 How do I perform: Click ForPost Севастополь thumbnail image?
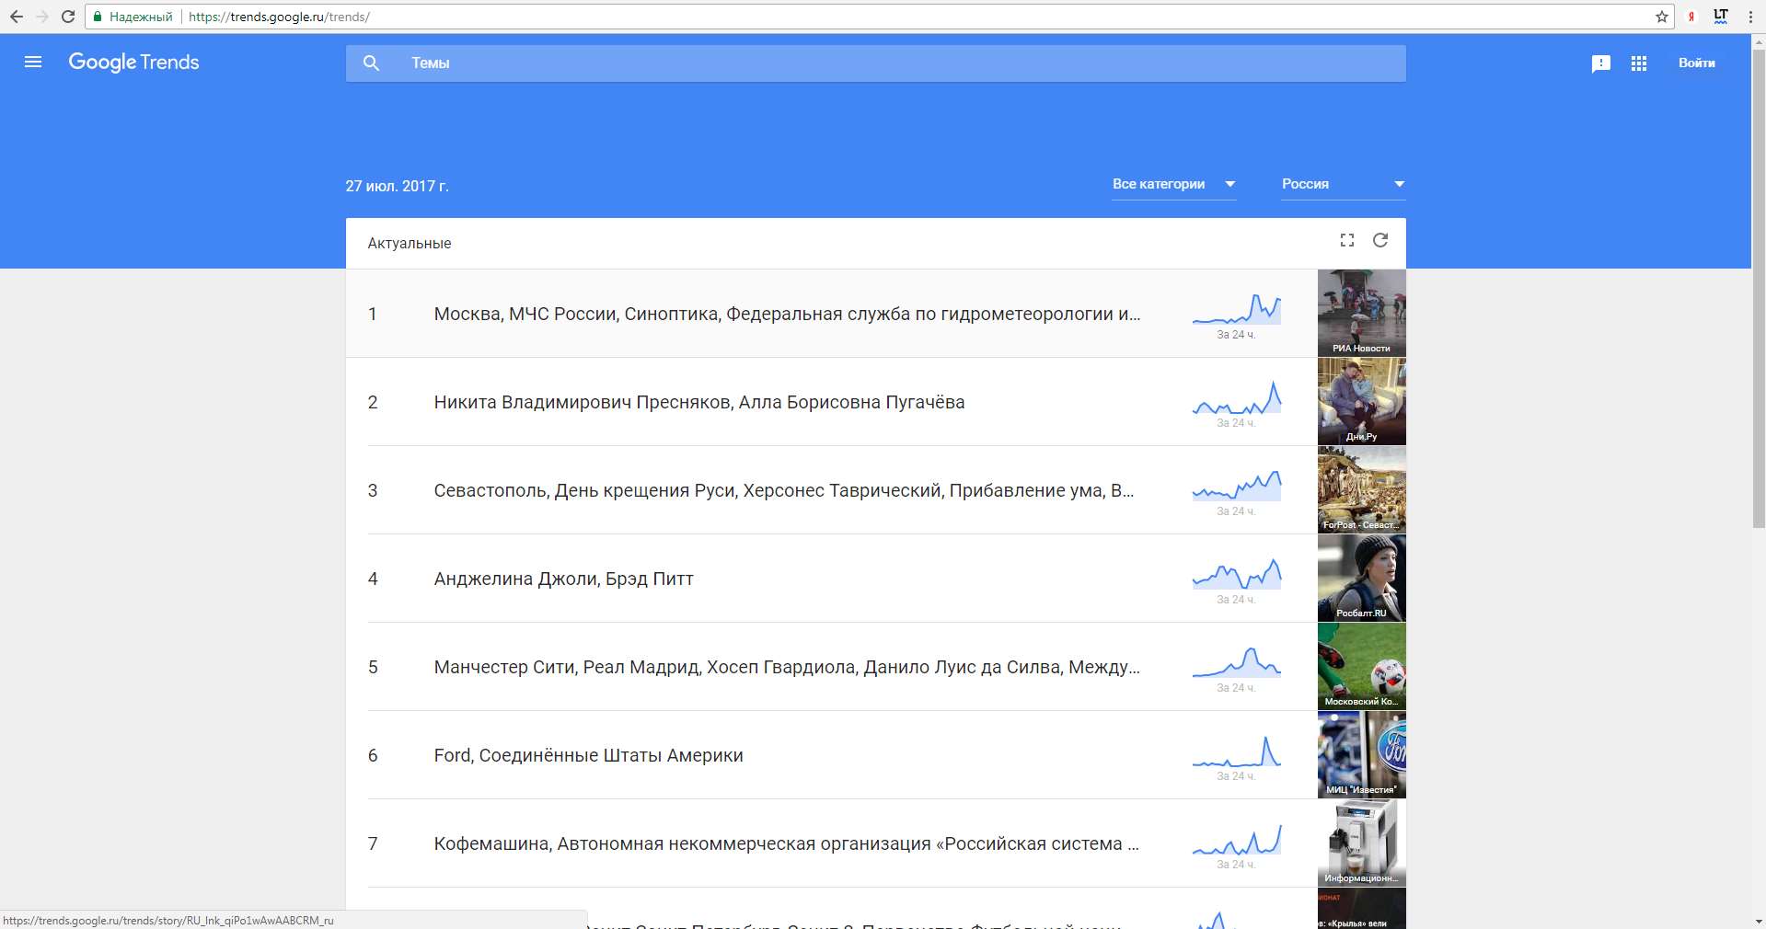(x=1361, y=489)
